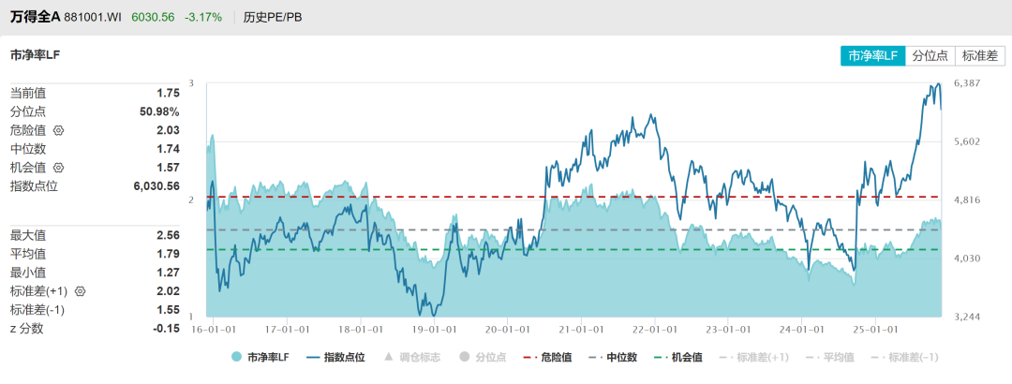Click the 市净率LF legend circle icon

coord(236,357)
